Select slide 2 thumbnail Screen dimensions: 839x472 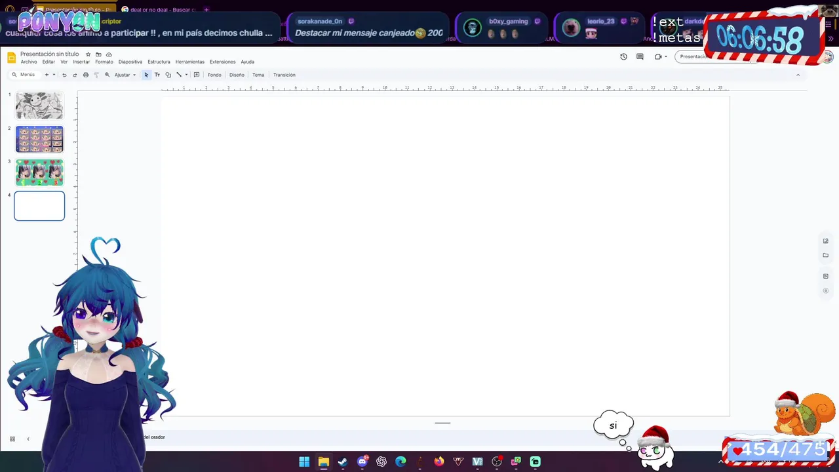tap(39, 139)
